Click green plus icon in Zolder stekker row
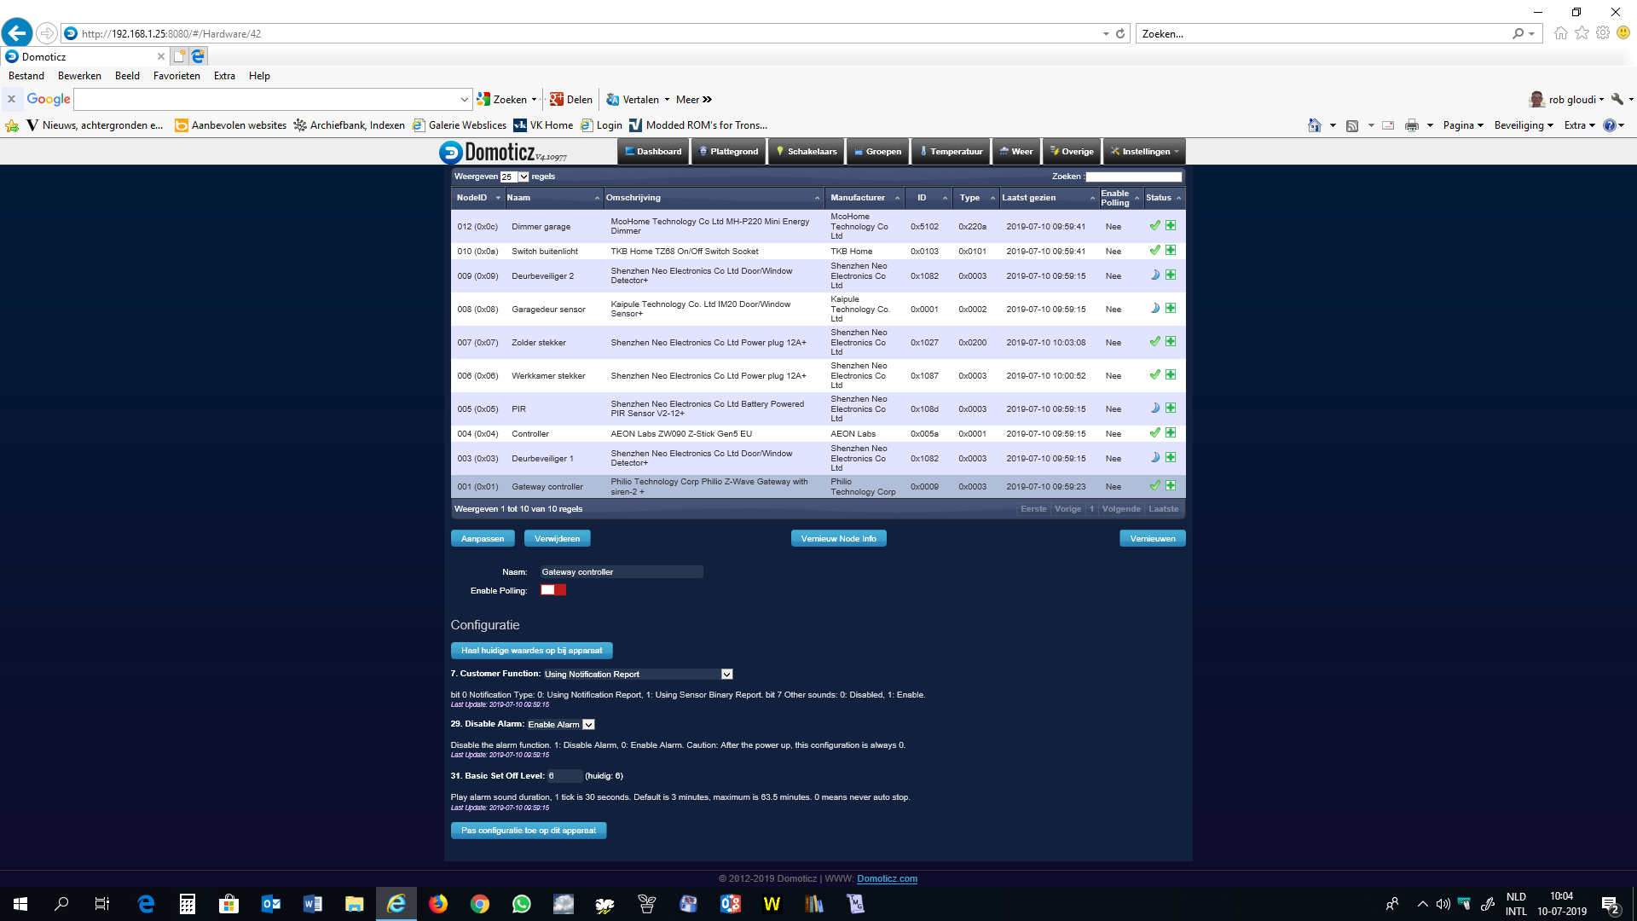 [x=1171, y=342]
